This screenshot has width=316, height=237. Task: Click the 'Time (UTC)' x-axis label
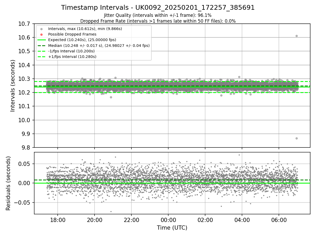click(172, 228)
